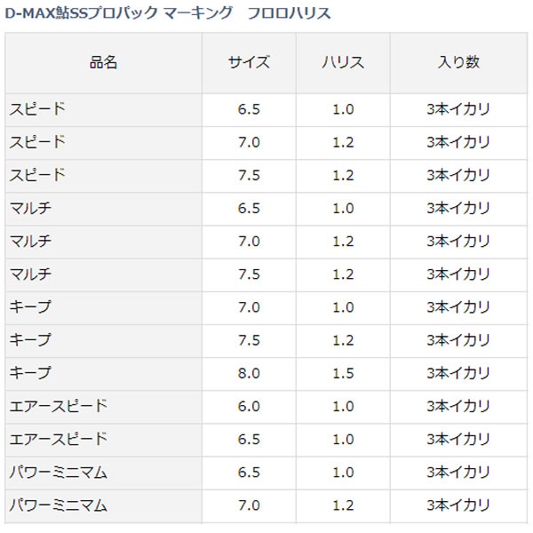
Task: Click size 7.5 in the マルチ row
Action: coord(249,274)
